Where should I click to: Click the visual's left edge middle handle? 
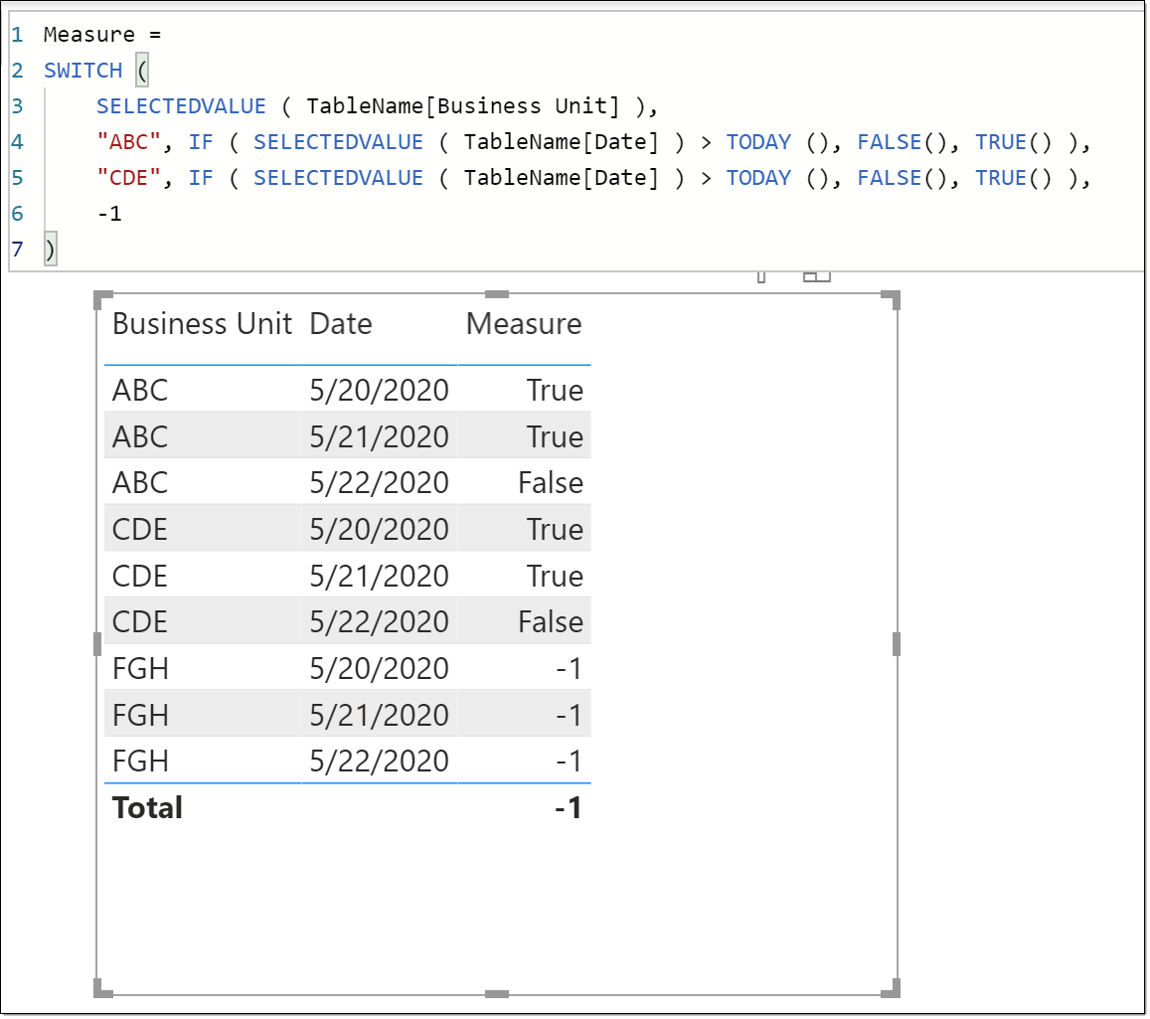coord(97,644)
